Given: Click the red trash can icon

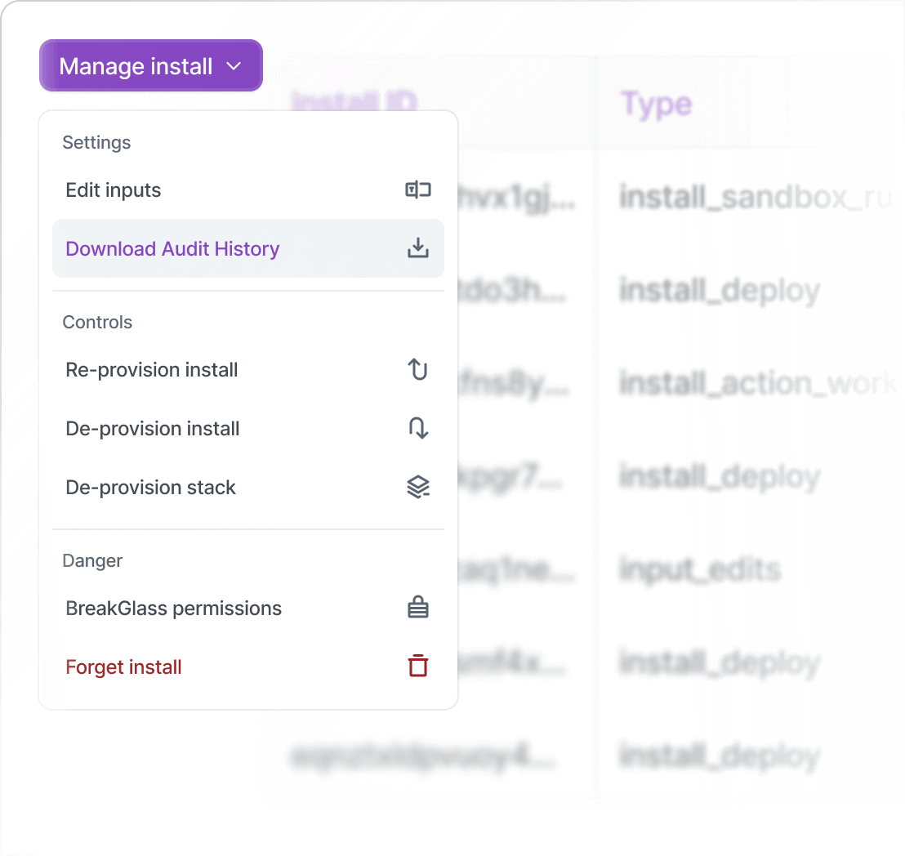Looking at the screenshot, I should coord(417,667).
